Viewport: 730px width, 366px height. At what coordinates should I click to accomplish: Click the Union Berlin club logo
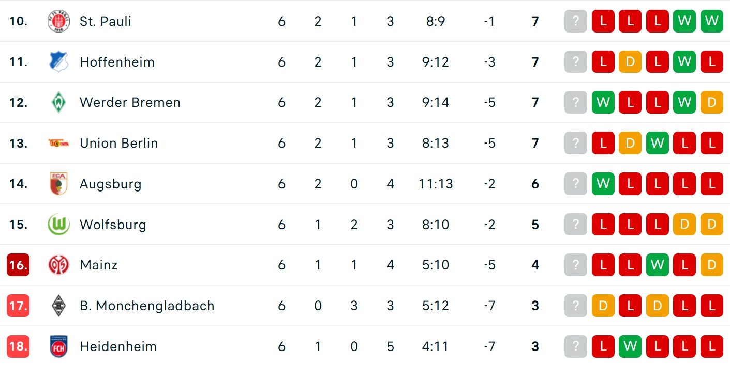(58, 143)
